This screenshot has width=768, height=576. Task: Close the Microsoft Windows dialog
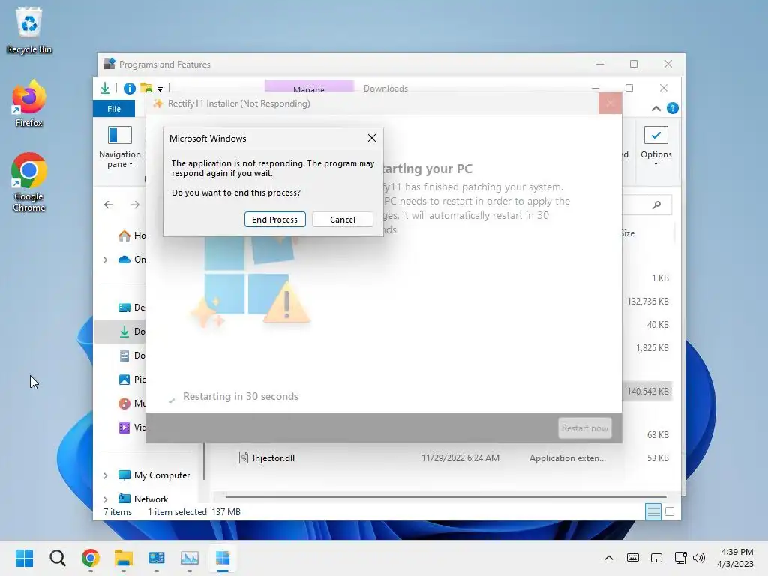pos(372,138)
